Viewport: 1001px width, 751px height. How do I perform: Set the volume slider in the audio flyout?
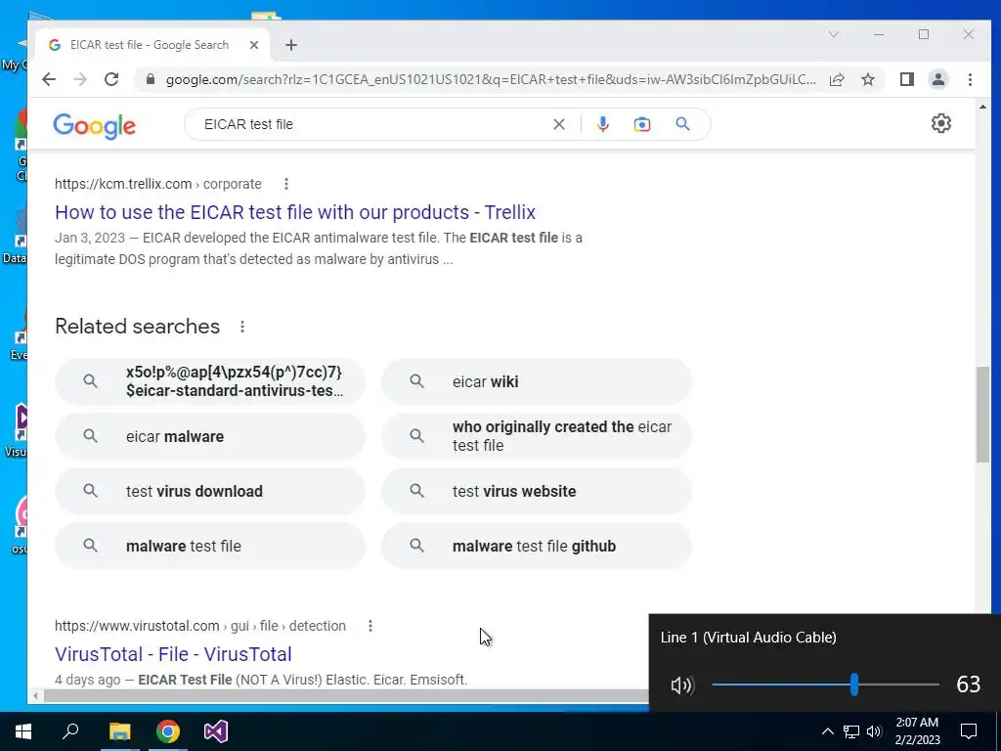point(854,685)
